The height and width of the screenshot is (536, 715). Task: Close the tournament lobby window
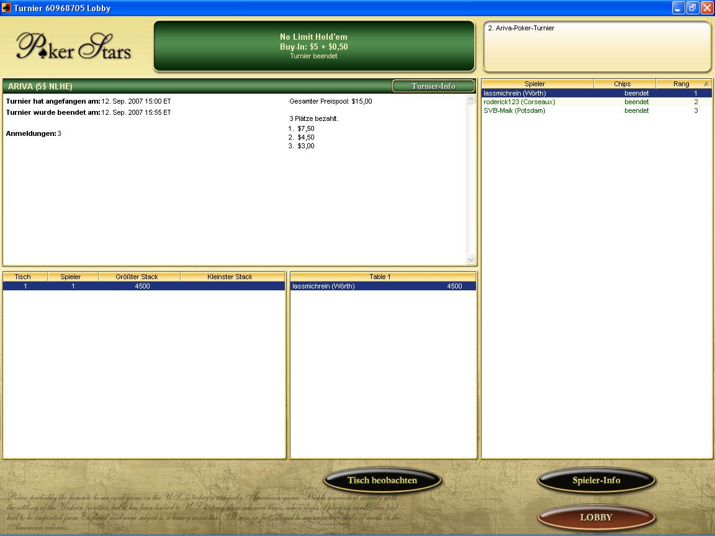pos(707,7)
